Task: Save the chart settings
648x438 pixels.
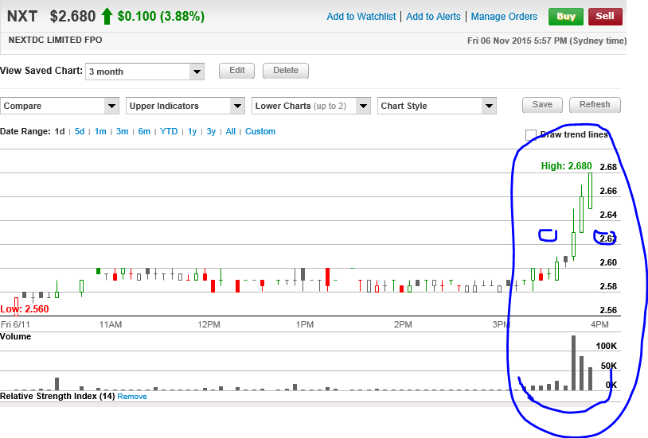Action: click(542, 104)
